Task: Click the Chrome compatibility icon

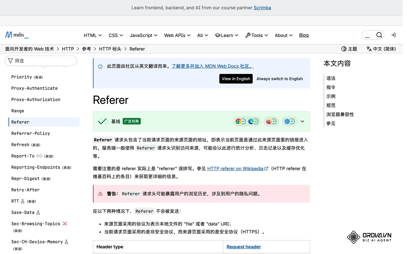Action: point(238,121)
